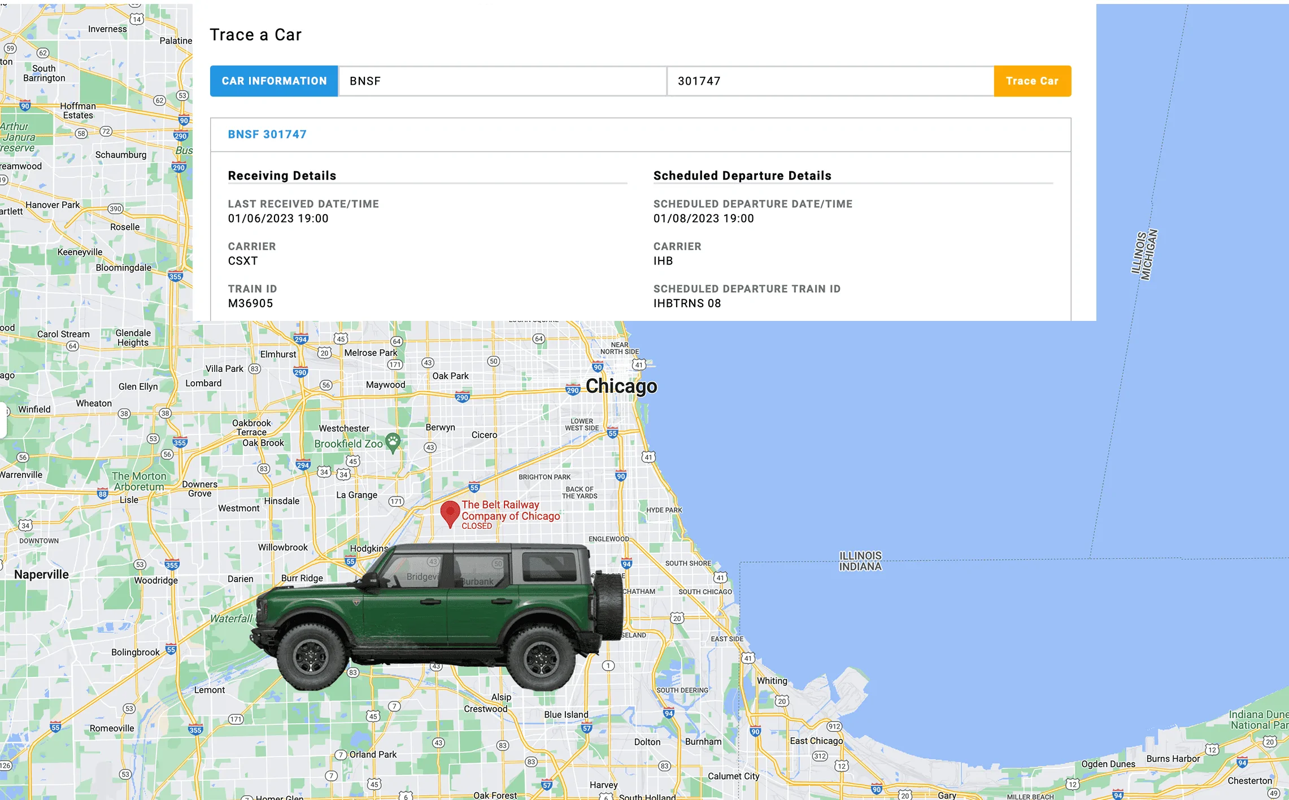Click the Cicero map label

(484, 435)
